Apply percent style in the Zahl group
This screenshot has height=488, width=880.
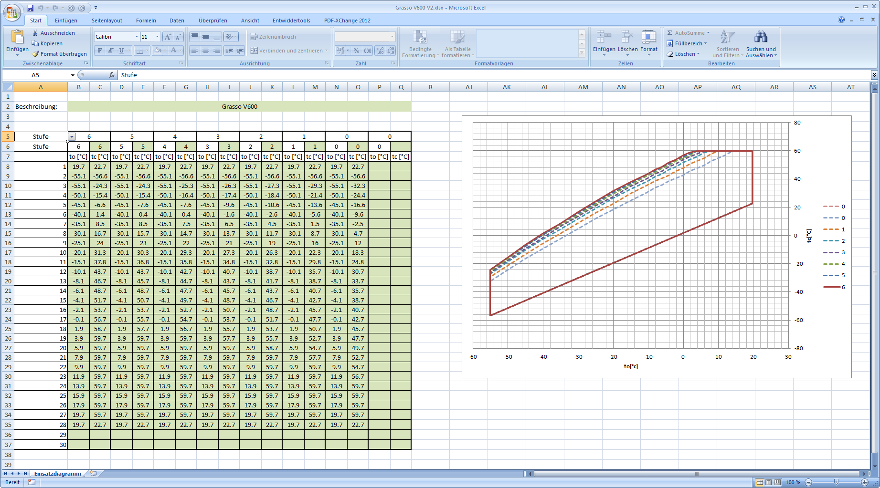pos(356,50)
